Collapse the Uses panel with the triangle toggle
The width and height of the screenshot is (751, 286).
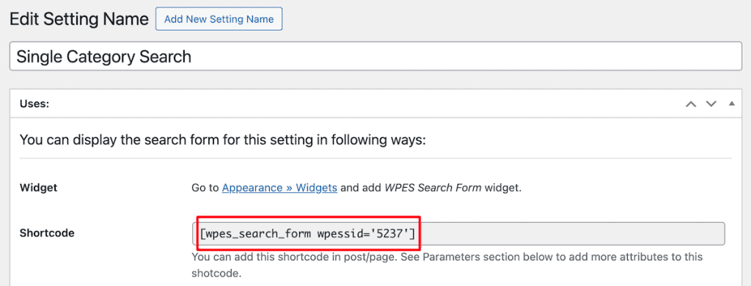coord(731,103)
